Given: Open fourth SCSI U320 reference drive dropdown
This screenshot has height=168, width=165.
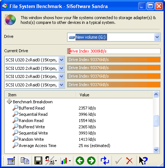Looking at the screenshot, I should tap(62, 85).
